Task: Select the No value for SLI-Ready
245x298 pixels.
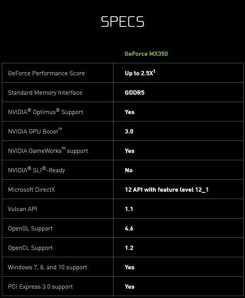Action: [128, 170]
